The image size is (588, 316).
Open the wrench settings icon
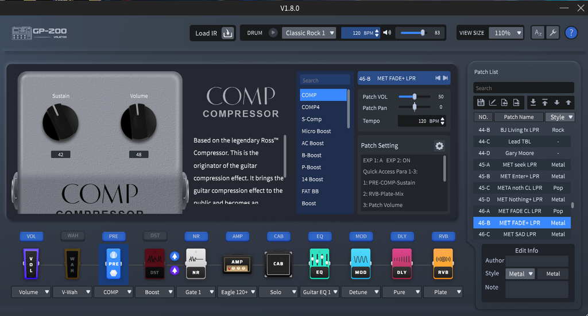(x=553, y=33)
